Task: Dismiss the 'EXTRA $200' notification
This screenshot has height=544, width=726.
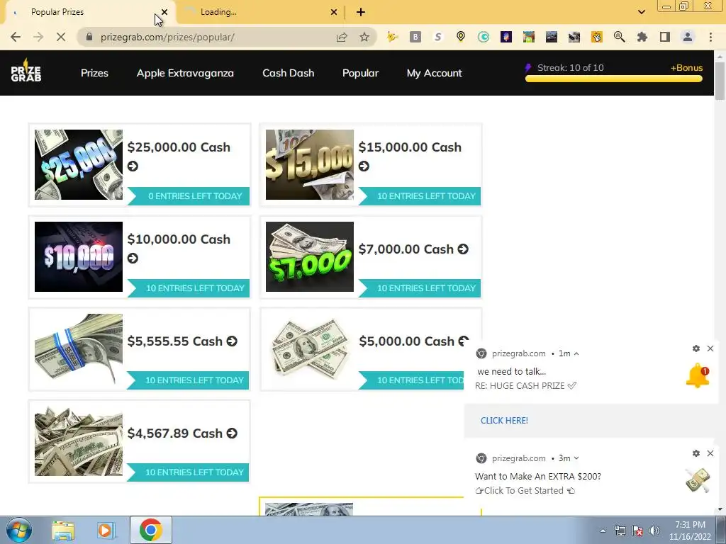Action: 710,453
